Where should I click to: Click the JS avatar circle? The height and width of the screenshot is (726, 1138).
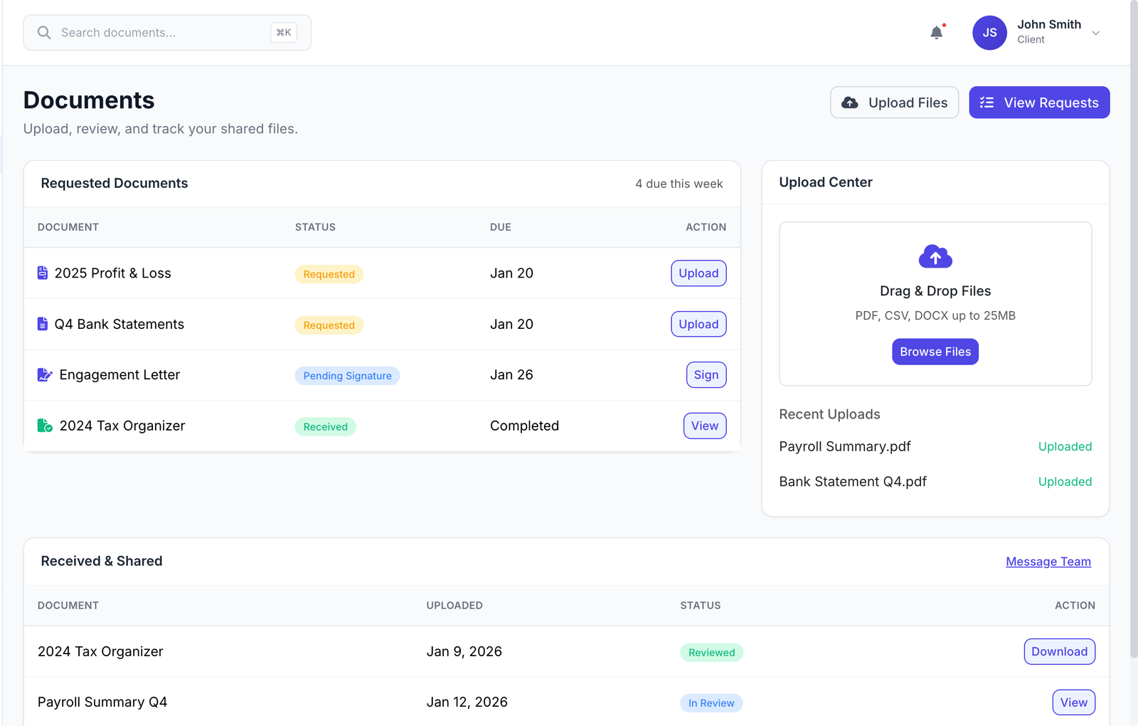point(989,32)
